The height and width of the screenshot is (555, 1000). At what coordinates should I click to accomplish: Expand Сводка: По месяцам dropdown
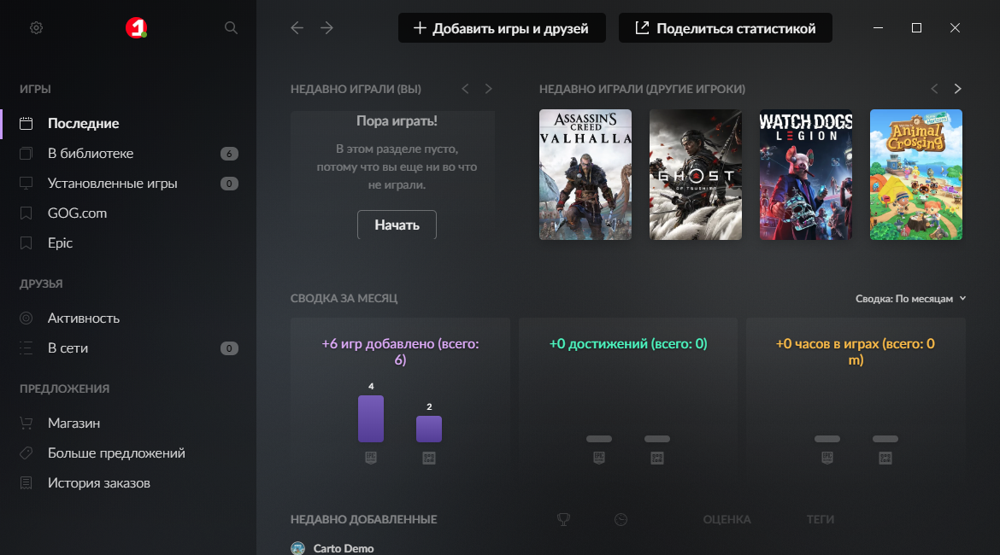(x=911, y=299)
